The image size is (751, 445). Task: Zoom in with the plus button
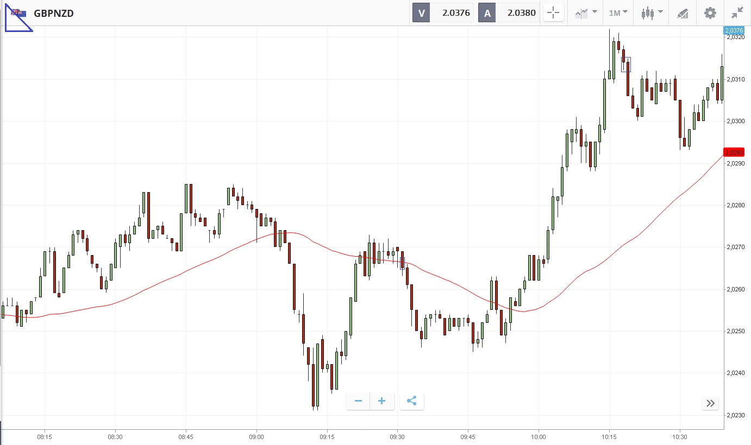(382, 401)
